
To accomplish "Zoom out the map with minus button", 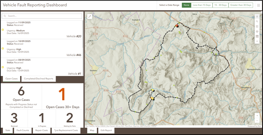I will coord(257,121).
